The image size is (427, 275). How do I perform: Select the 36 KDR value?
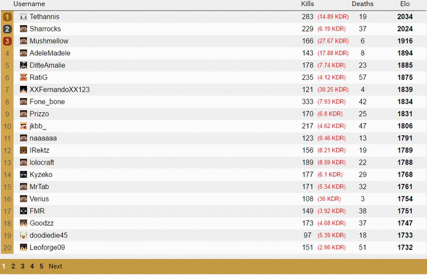tap(329, 199)
